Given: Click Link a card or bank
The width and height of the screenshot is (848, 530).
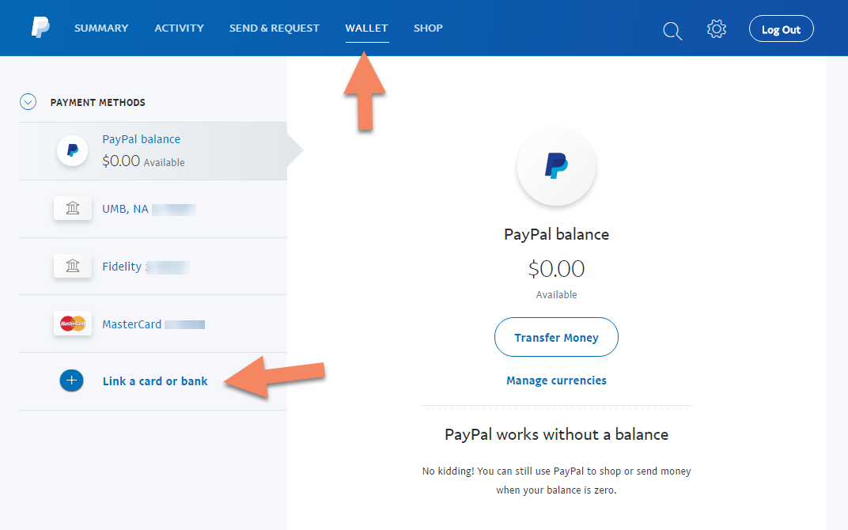Looking at the screenshot, I should point(155,381).
